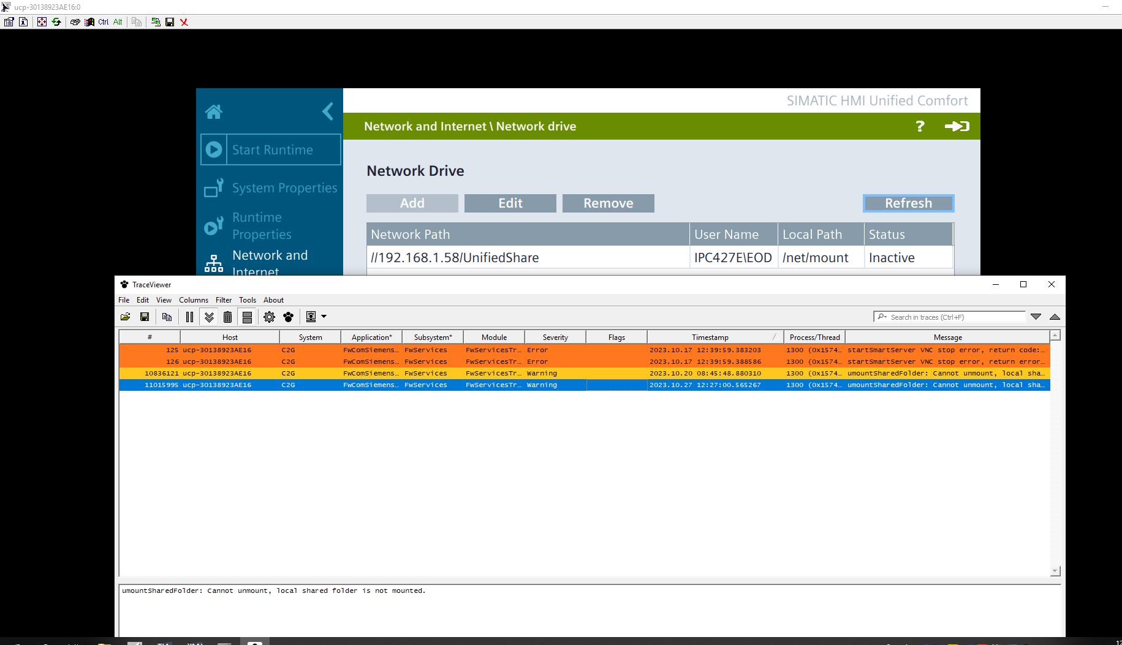Toggle split detail pane in TraceViewer
The height and width of the screenshot is (645, 1122).
pos(247,317)
